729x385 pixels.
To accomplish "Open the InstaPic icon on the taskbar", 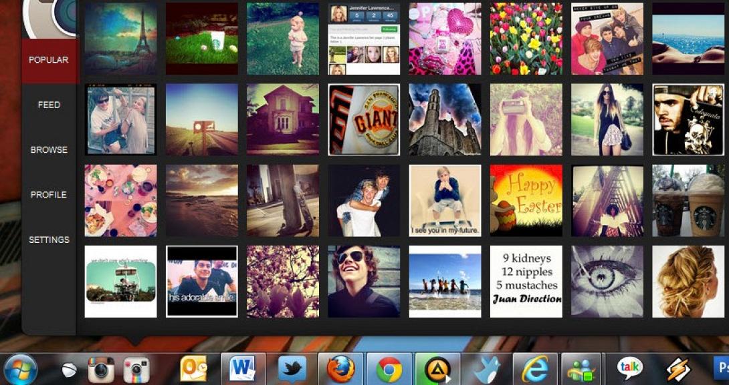I will coord(136,368).
